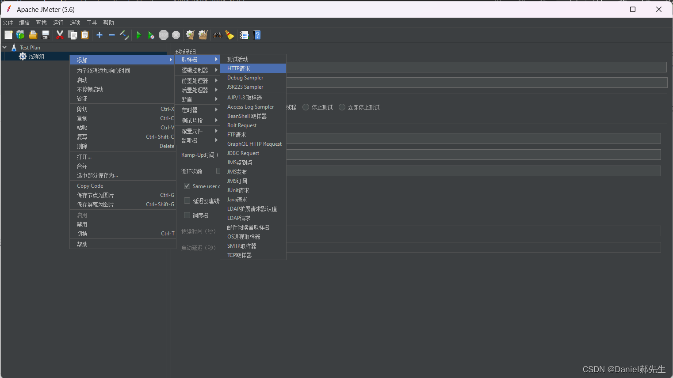Choose JDBC Request sampler
Screen dimensions: 673x378
pyautogui.click(x=253, y=153)
